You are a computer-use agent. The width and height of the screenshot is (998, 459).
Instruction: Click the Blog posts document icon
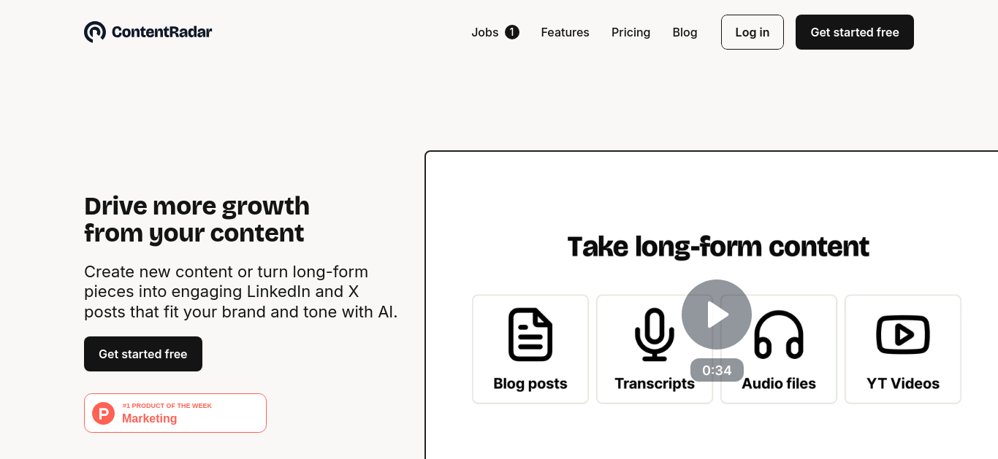pyautogui.click(x=530, y=334)
